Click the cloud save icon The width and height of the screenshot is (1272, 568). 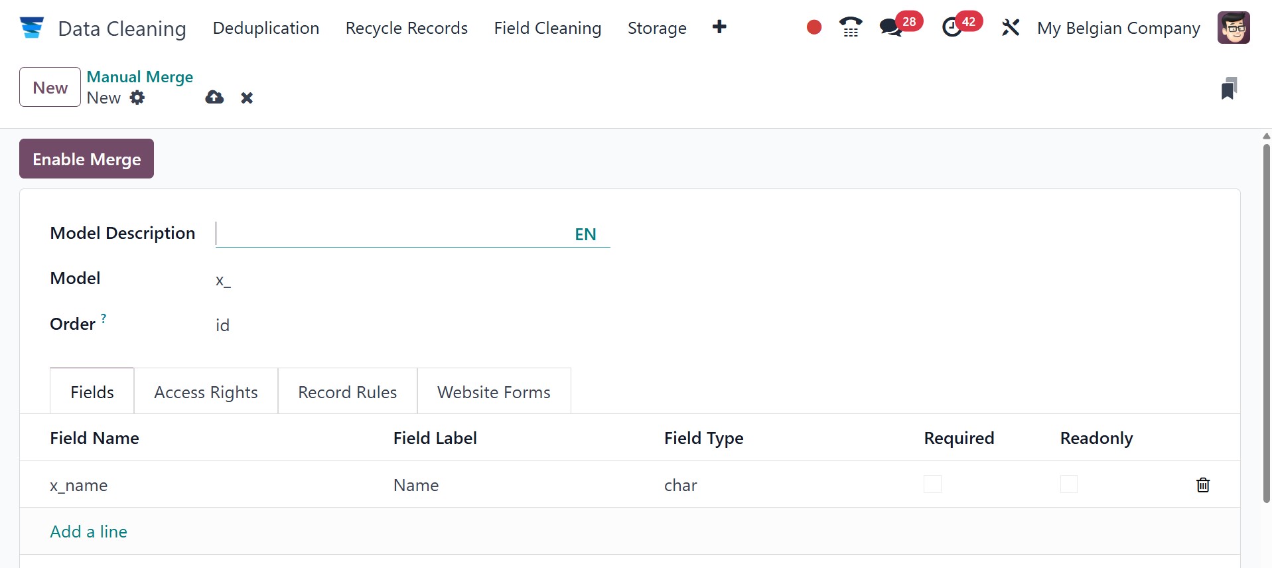(214, 98)
